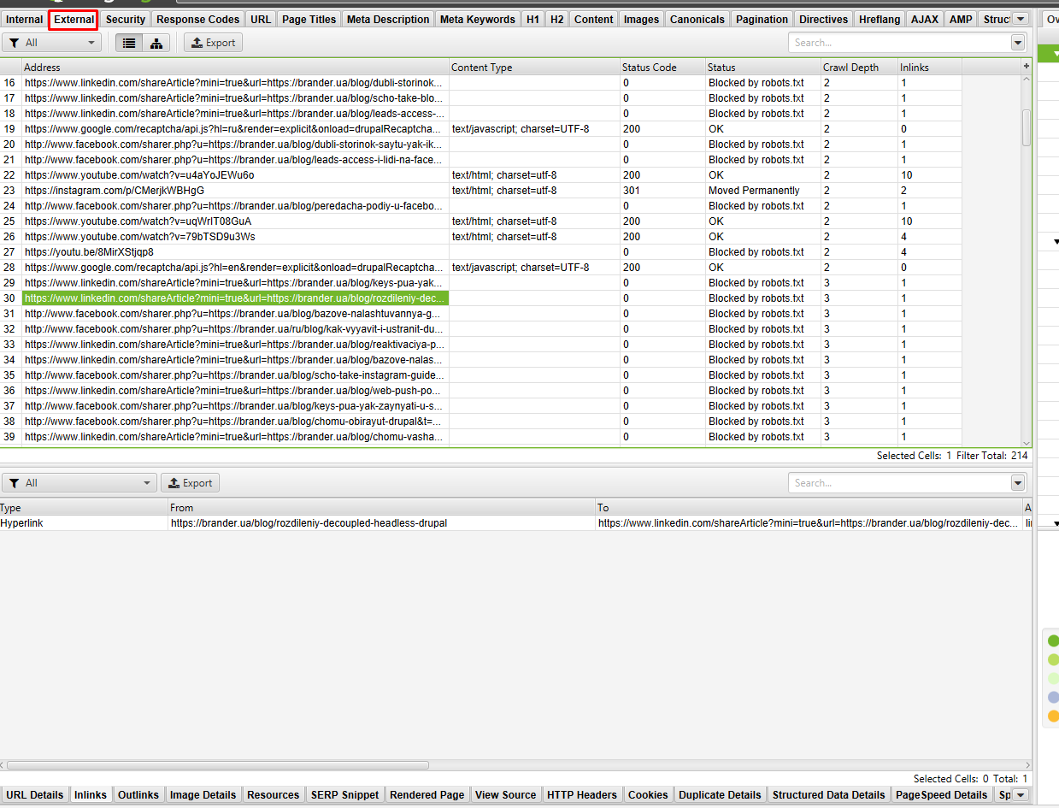Click the plus icon to add columns
This screenshot has height=808, width=1059.
[x=1026, y=66]
